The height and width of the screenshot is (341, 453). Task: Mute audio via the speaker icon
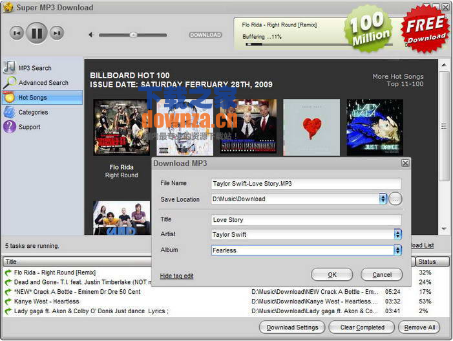click(x=91, y=35)
